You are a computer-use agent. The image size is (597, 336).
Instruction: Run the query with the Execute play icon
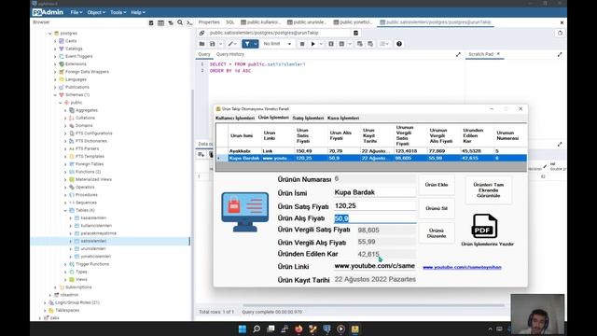click(x=312, y=44)
